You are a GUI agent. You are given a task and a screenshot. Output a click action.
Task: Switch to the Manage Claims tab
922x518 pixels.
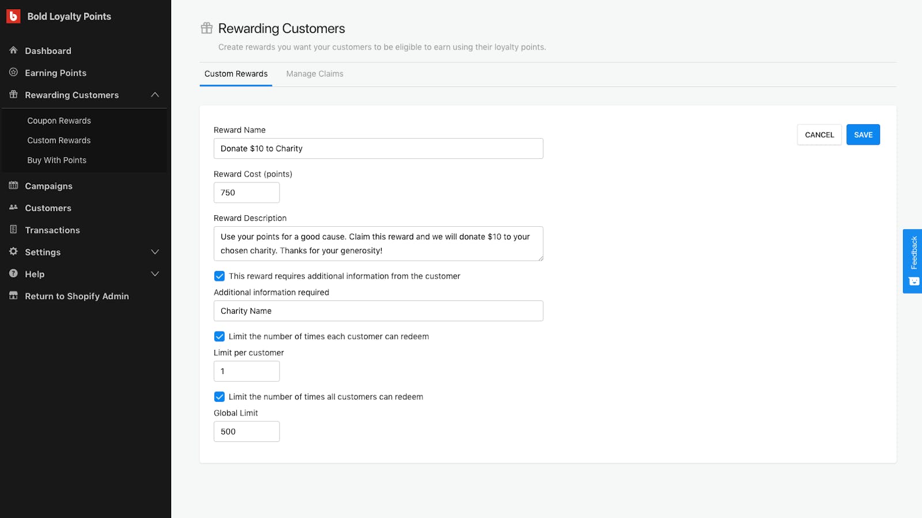coord(315,74)
